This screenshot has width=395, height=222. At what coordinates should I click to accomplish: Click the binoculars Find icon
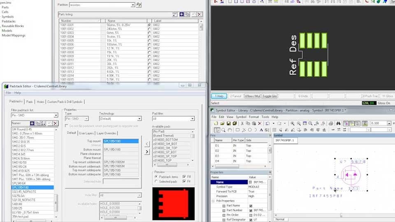coord(338,123)
